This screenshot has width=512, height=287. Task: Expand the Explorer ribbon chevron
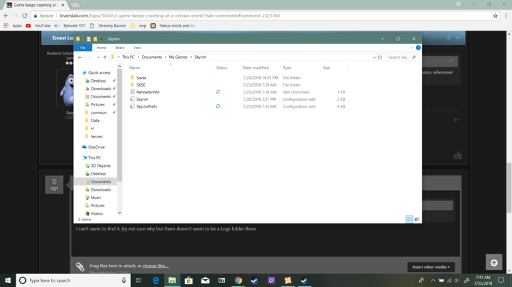[411, 48]
